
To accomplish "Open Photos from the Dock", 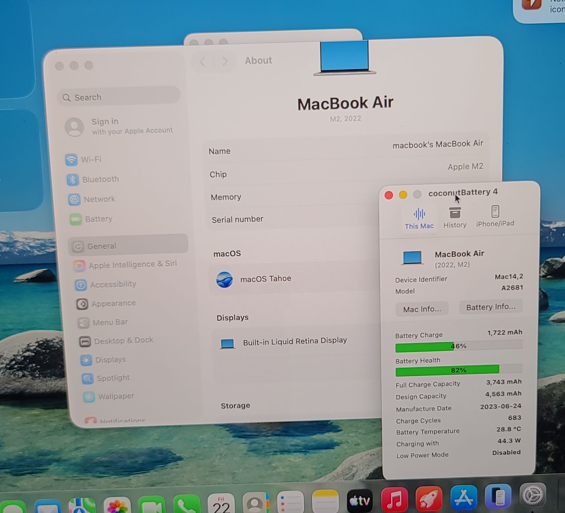I will pyautogui.click(x=117, y=505).
